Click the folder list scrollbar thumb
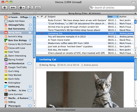Screen dimensions: 137x112 pos(34,37)
